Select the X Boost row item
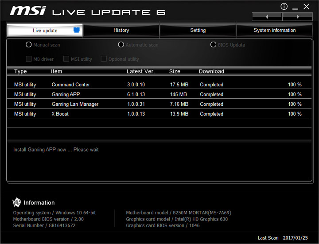The height and width of the screenshot is (244, 319). 60,114
